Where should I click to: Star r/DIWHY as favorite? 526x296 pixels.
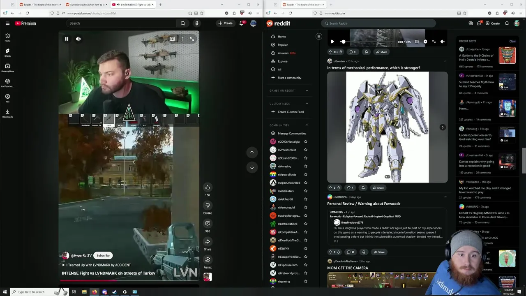(305, 249)
